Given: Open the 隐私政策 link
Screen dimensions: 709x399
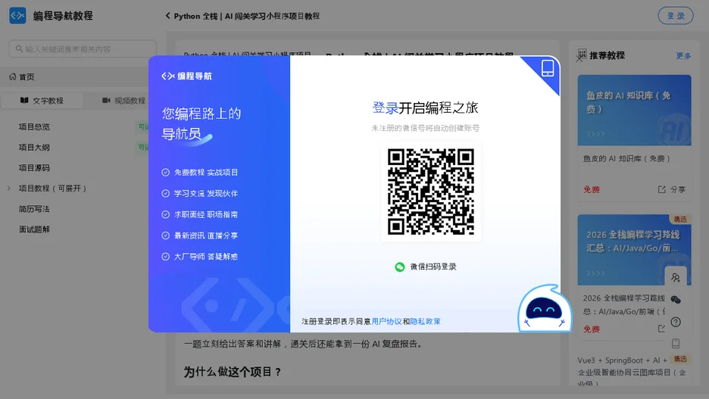Looking at the screenshot, I should pos(425,321).
